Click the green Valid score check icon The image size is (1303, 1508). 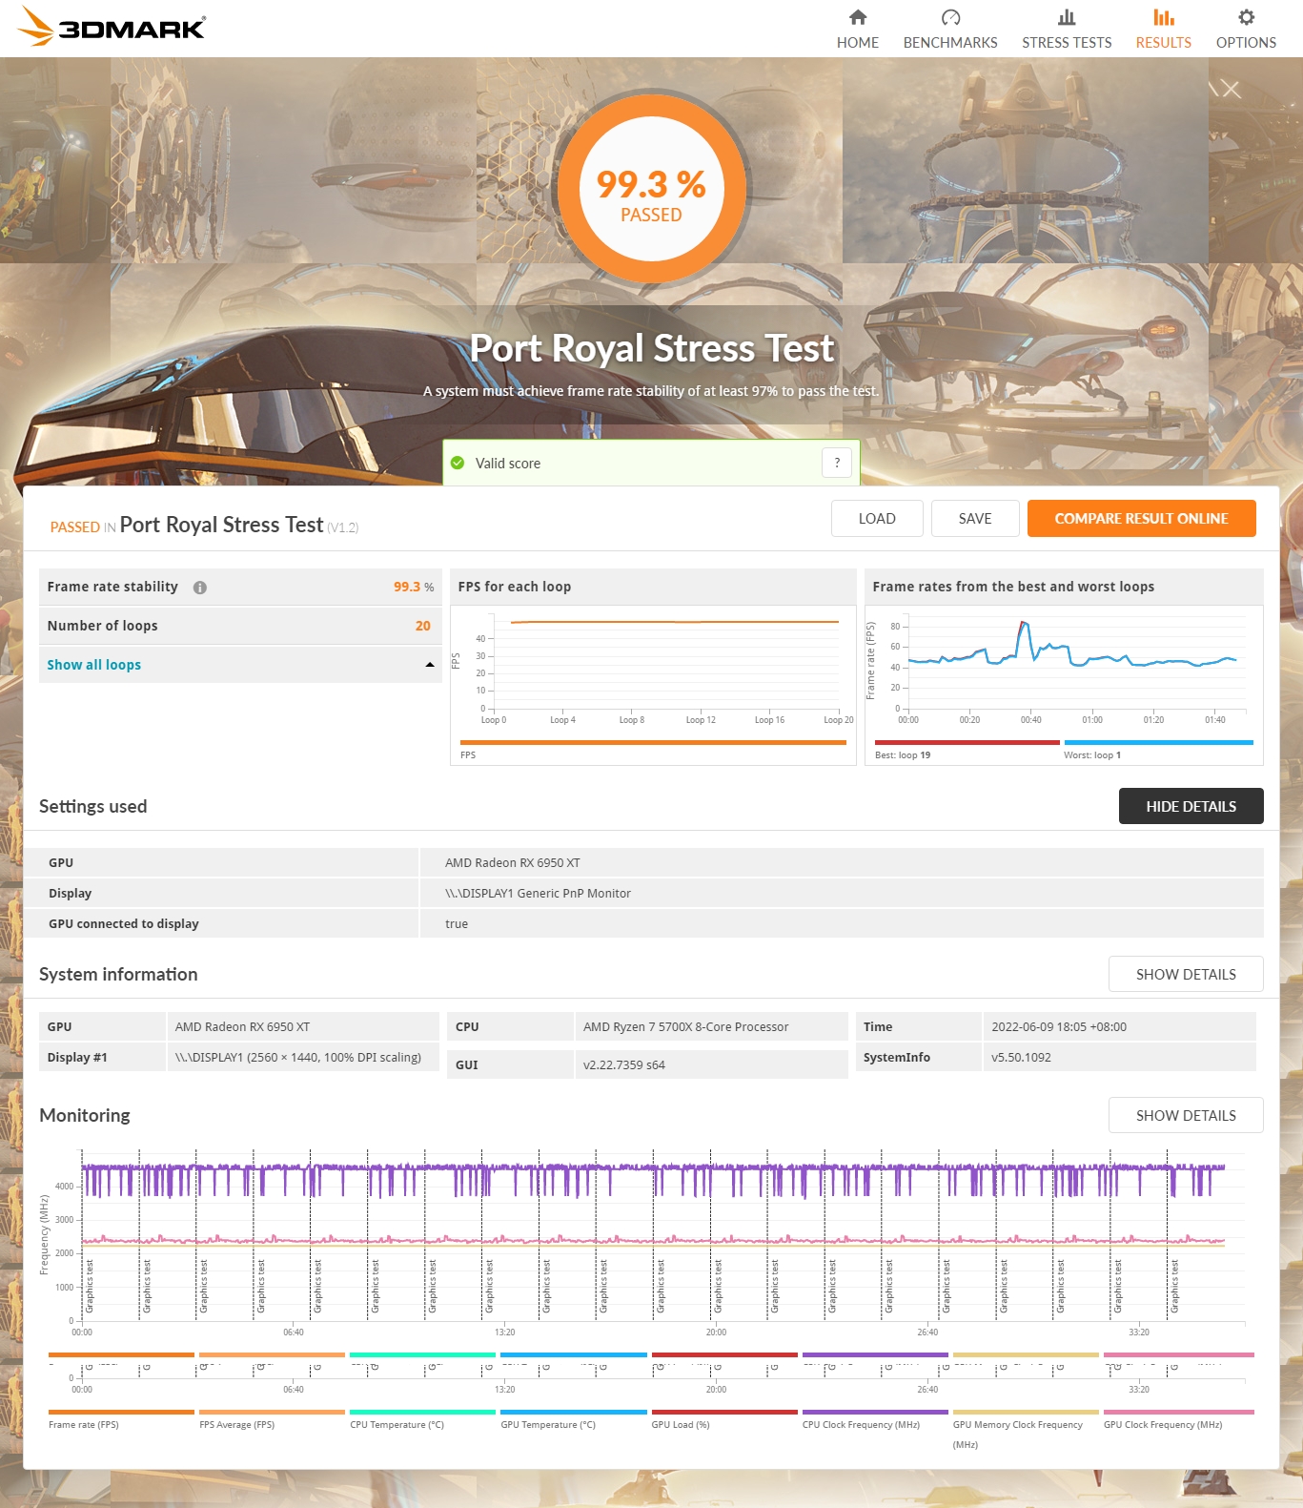tap(458, 463)
